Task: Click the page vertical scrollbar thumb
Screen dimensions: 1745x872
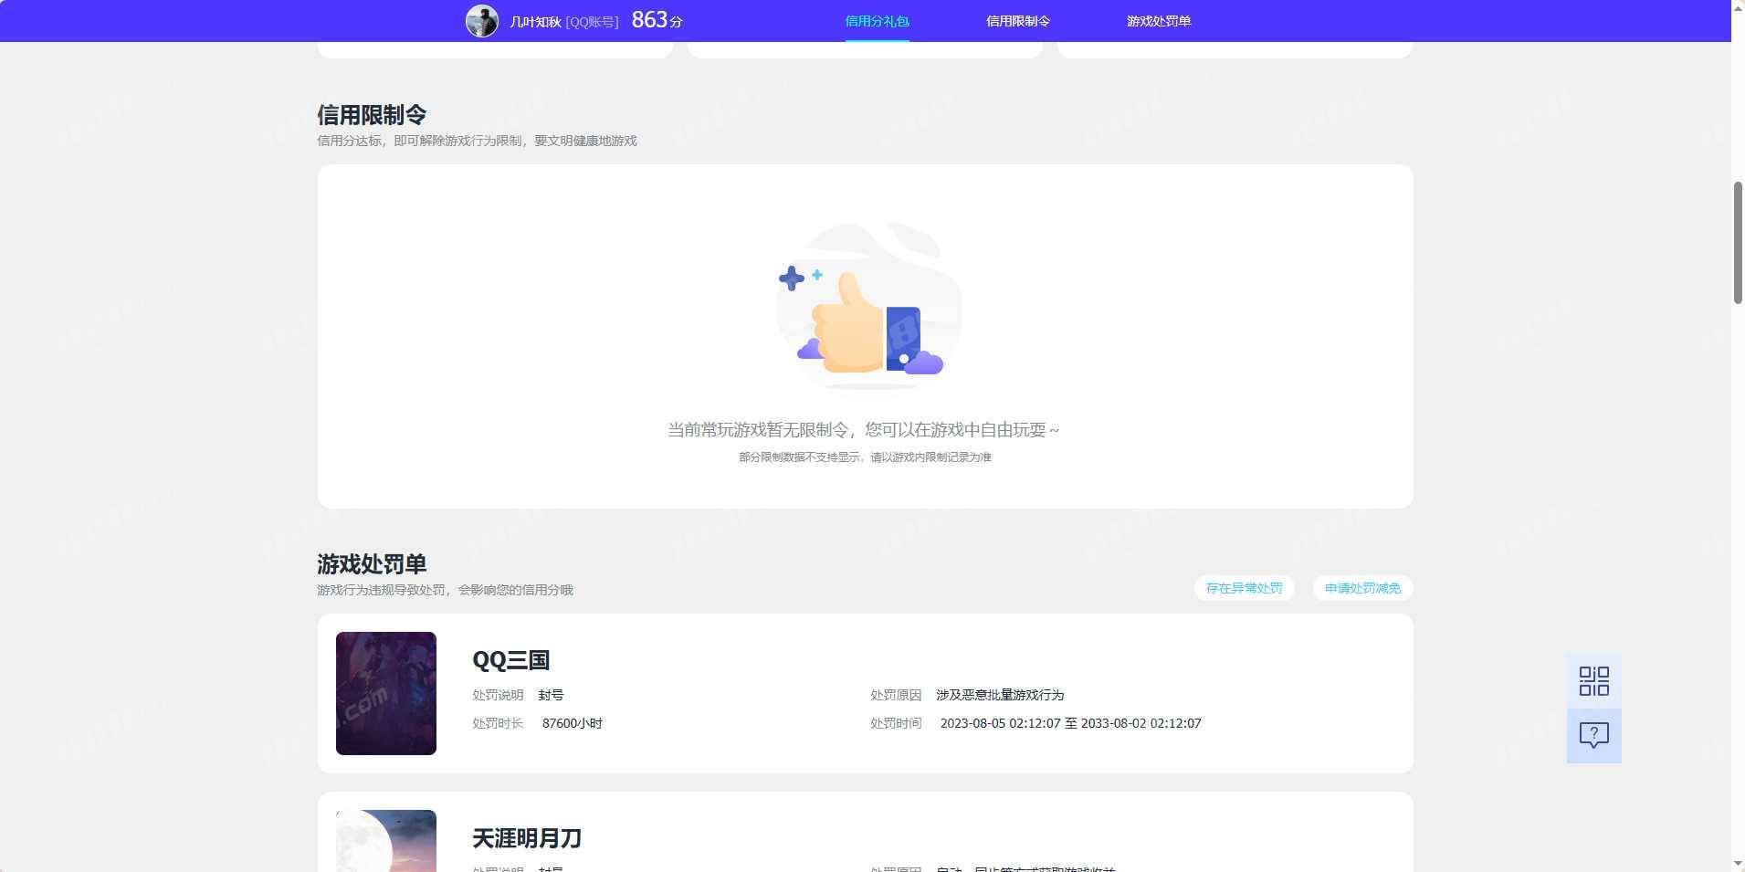Action: (x=1738, y=243)
